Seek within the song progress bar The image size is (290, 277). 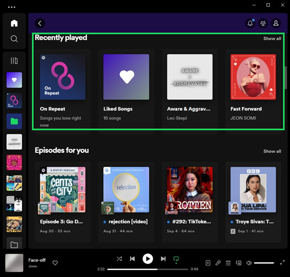pyautogui.click(x=148, y=269)
